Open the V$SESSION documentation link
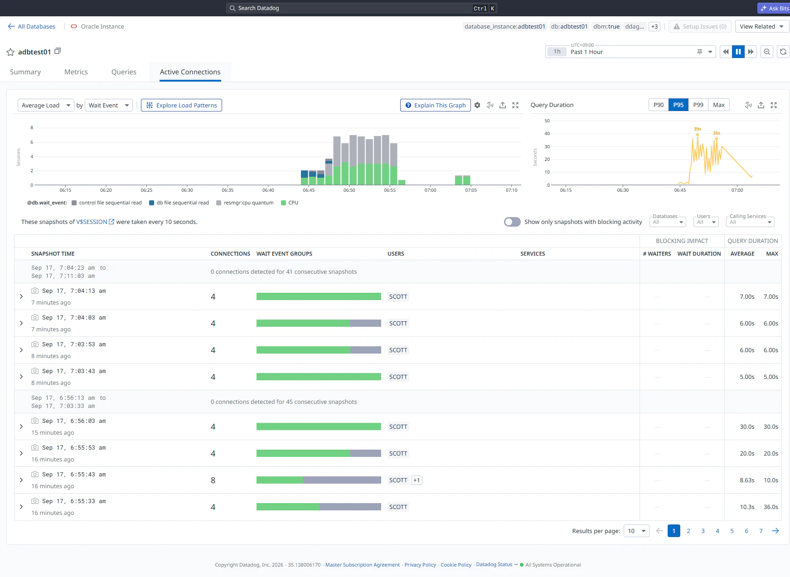Screen dimensions: 790x577 [x=95, y=222]
